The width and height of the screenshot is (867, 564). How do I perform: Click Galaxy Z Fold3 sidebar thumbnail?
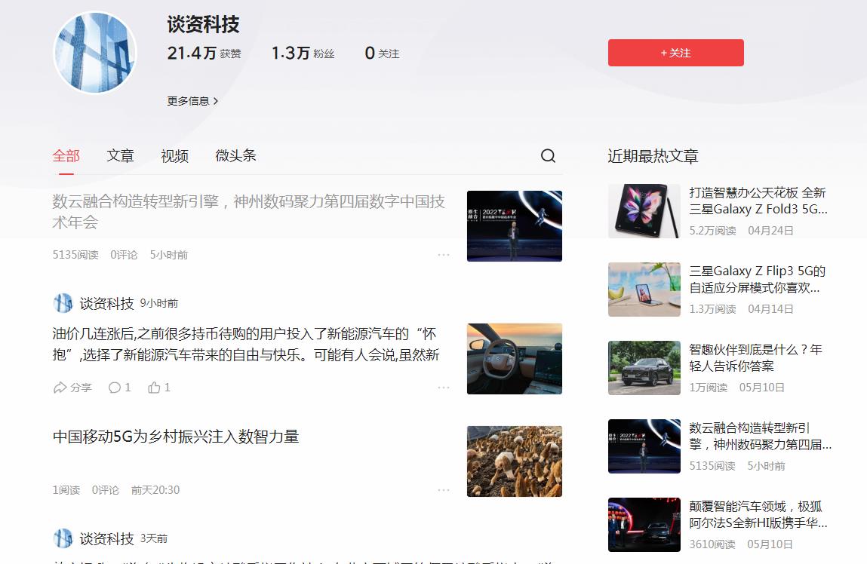coord(644,211)
